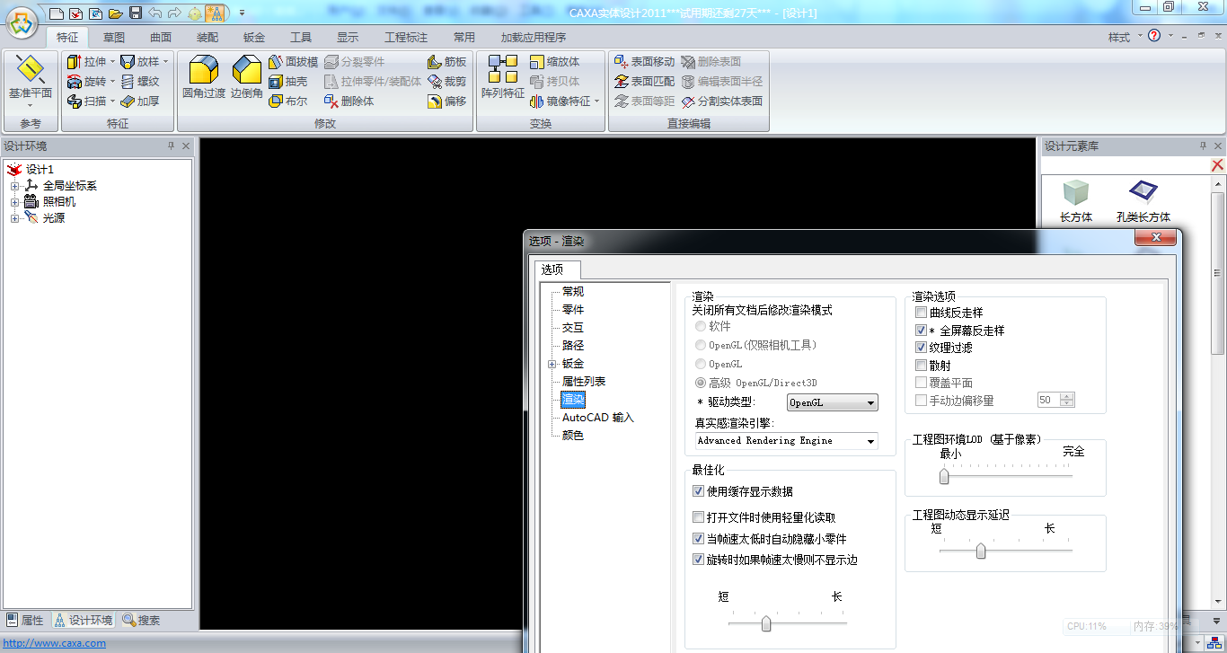Click the 表面匹配 match face tool
Screen dimensions: 1227x653
pyautogui.click(x=644, y=82)
